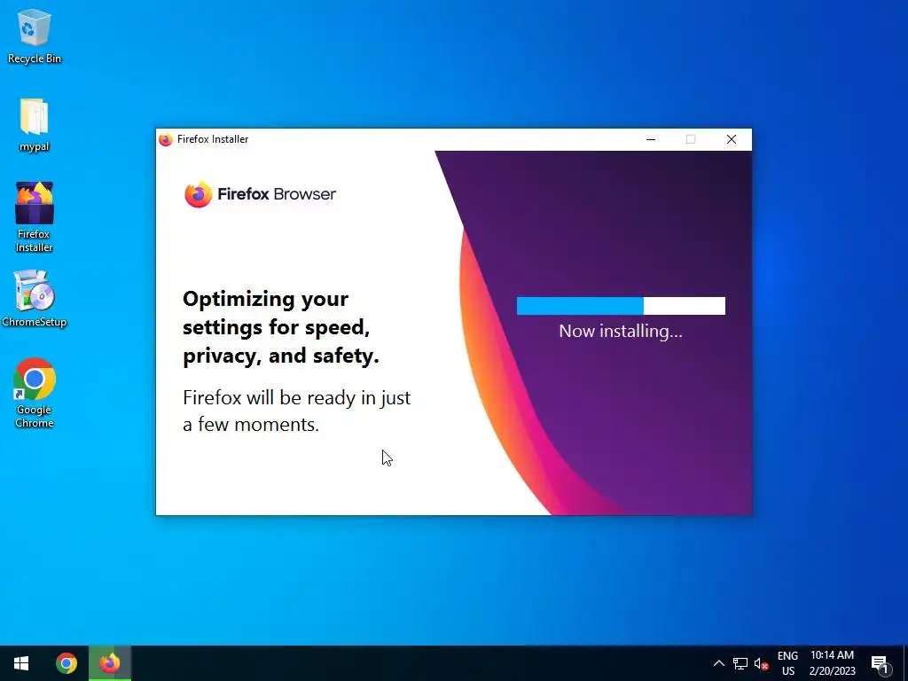Minimize the Firefox Installer window
This screenshot has width=908, height=681.
[651, 139]
